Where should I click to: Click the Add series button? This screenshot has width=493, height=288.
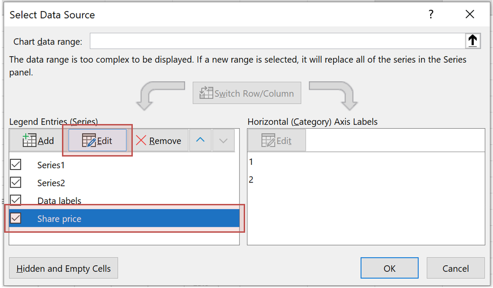(38, 141)
